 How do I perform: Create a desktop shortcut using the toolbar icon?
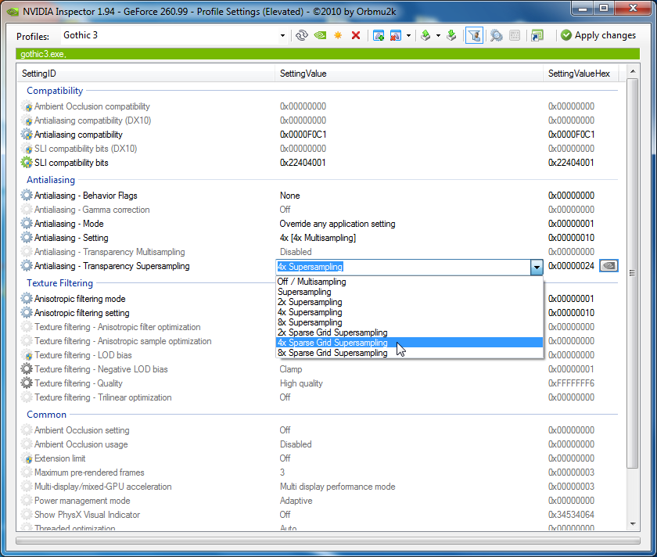537,35
